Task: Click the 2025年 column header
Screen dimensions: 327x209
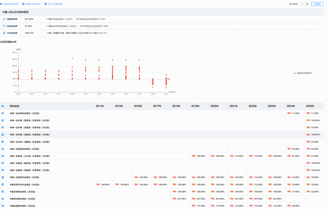Action: coord(310,106)
